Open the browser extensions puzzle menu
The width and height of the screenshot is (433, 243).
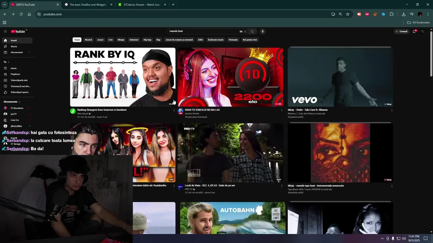392,14
